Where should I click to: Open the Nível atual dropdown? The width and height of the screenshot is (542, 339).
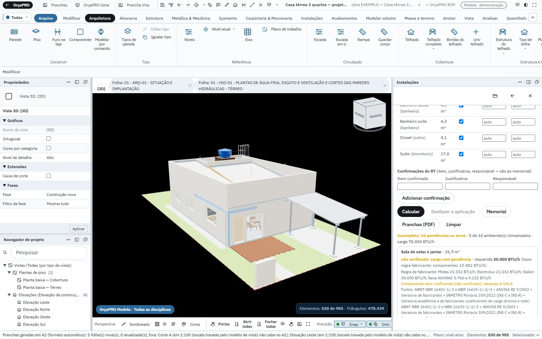[x=219, y=29]
